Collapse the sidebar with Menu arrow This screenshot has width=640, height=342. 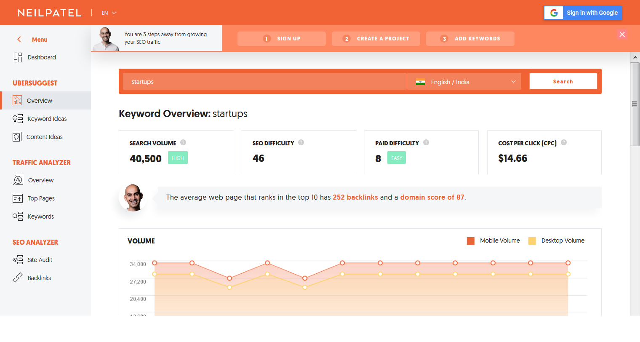click(19, 40)
